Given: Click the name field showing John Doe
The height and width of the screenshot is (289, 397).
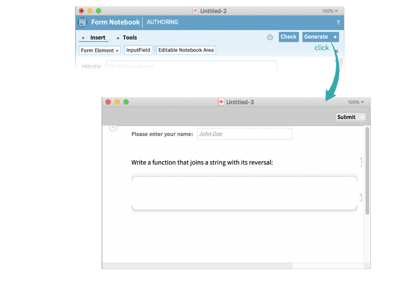Looking at the screenshot, I should pos(244,134).
